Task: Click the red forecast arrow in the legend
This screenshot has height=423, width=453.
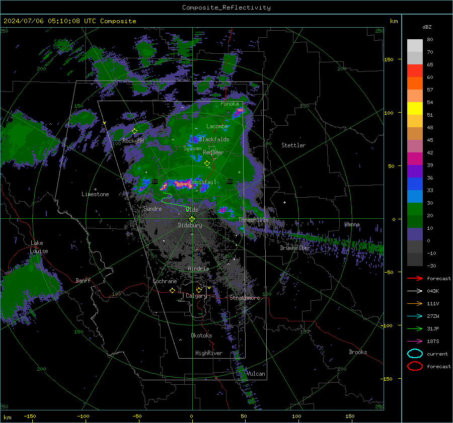Action: 415,278
